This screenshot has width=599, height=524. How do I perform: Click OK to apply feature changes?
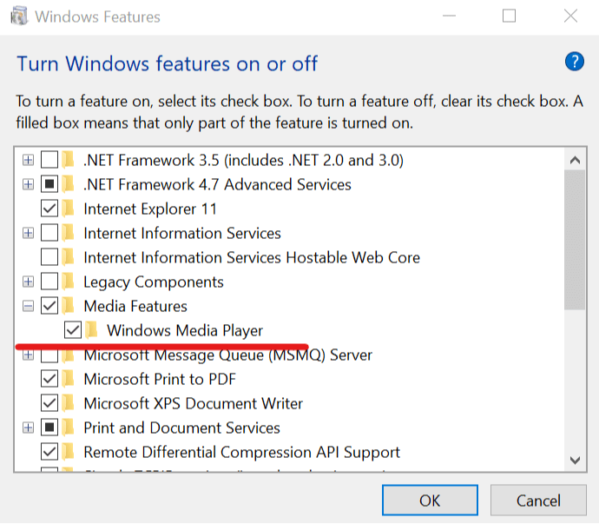point(430,500)
